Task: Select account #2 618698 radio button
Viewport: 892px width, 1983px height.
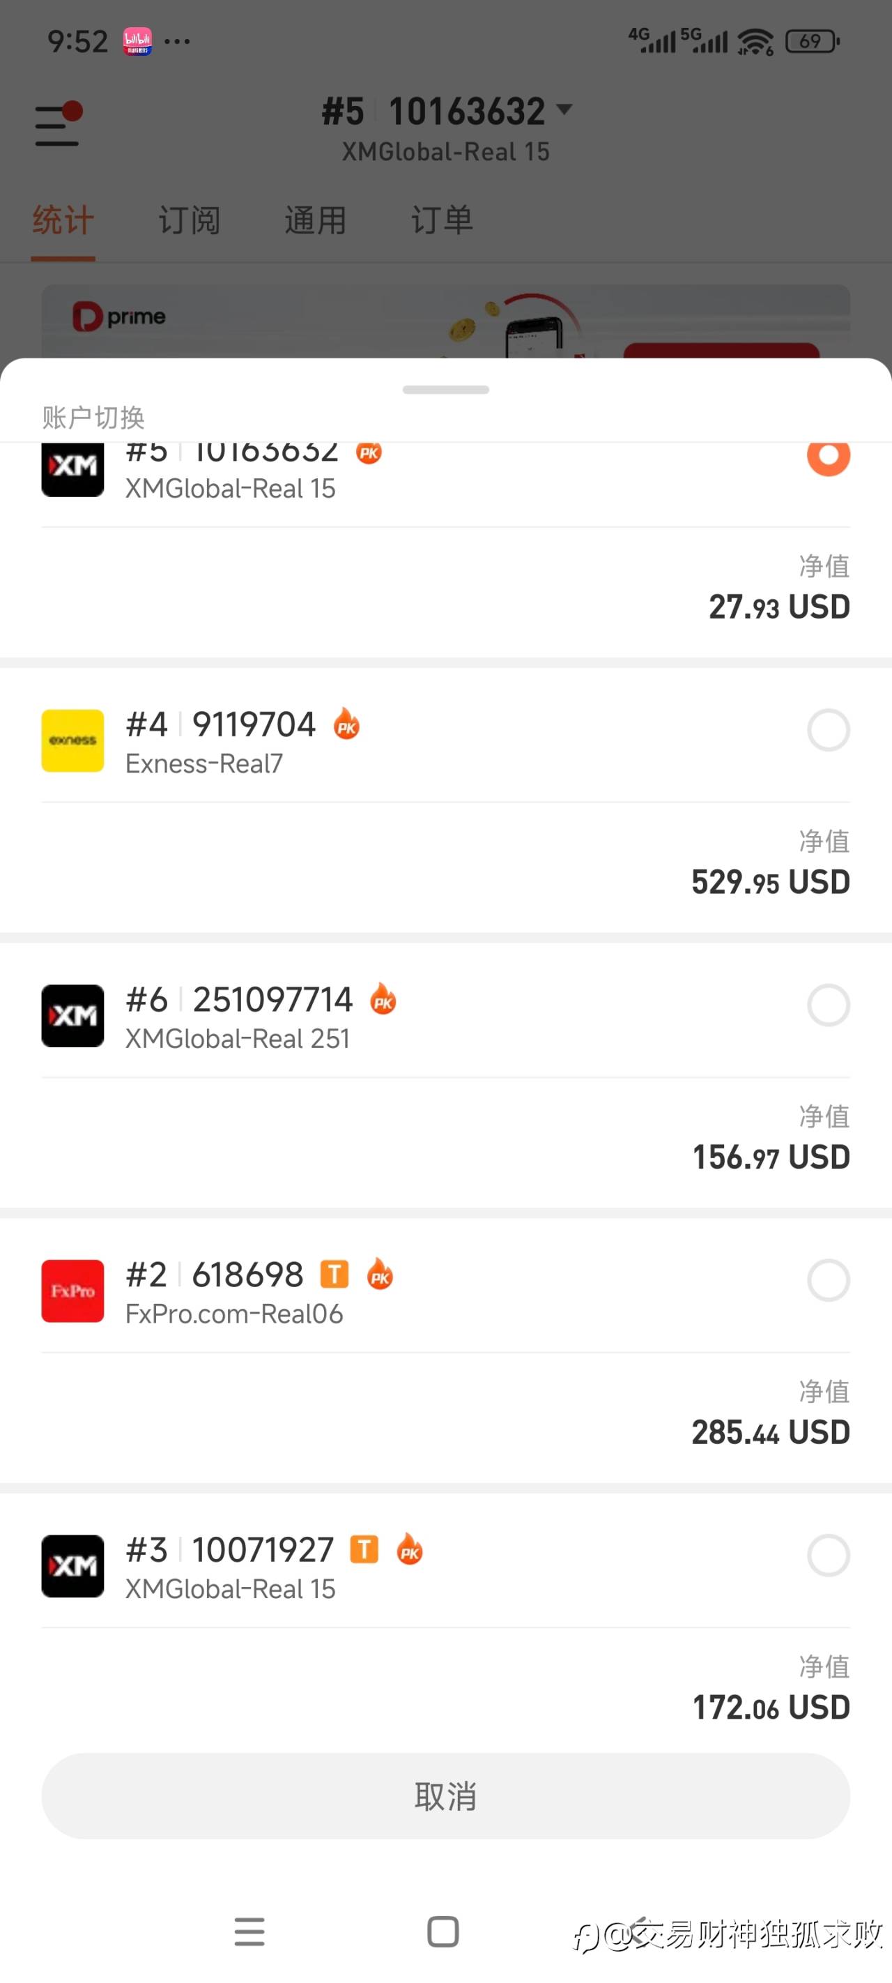Action: (x=828, y=1280)
